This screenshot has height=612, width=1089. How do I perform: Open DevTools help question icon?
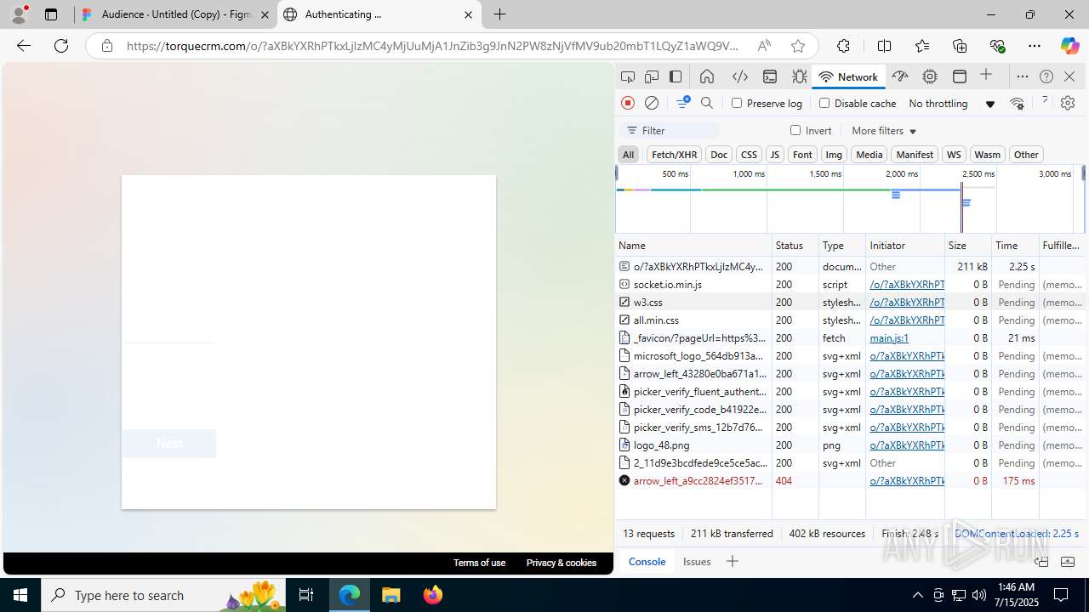(x=1046, y=76)
